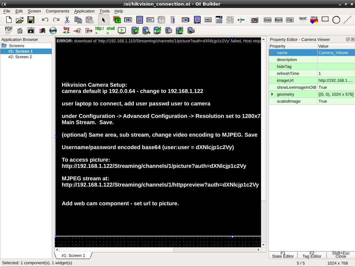Click the Tag Editor button
This screenshot has height=267, width=355.
pyautogui.click(x=312, y=255)
